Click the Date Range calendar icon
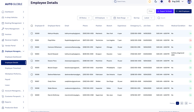 tap(114, 18)
